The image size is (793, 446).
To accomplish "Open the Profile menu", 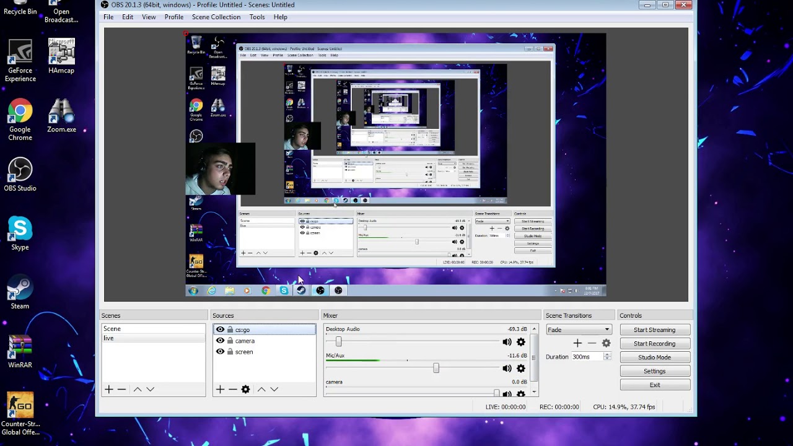I will 173,17.
